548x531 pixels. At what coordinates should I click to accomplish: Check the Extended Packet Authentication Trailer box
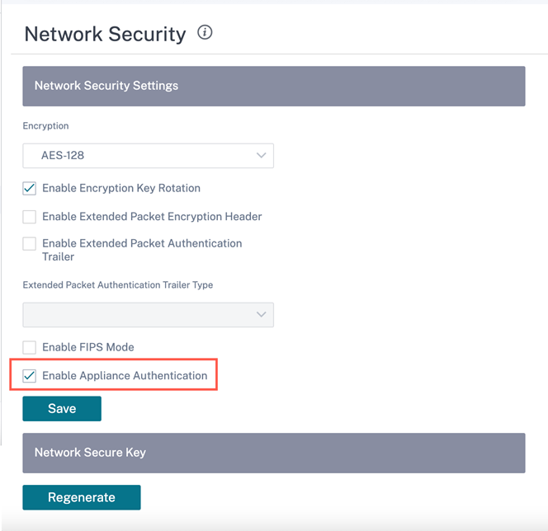pos(30,244)
